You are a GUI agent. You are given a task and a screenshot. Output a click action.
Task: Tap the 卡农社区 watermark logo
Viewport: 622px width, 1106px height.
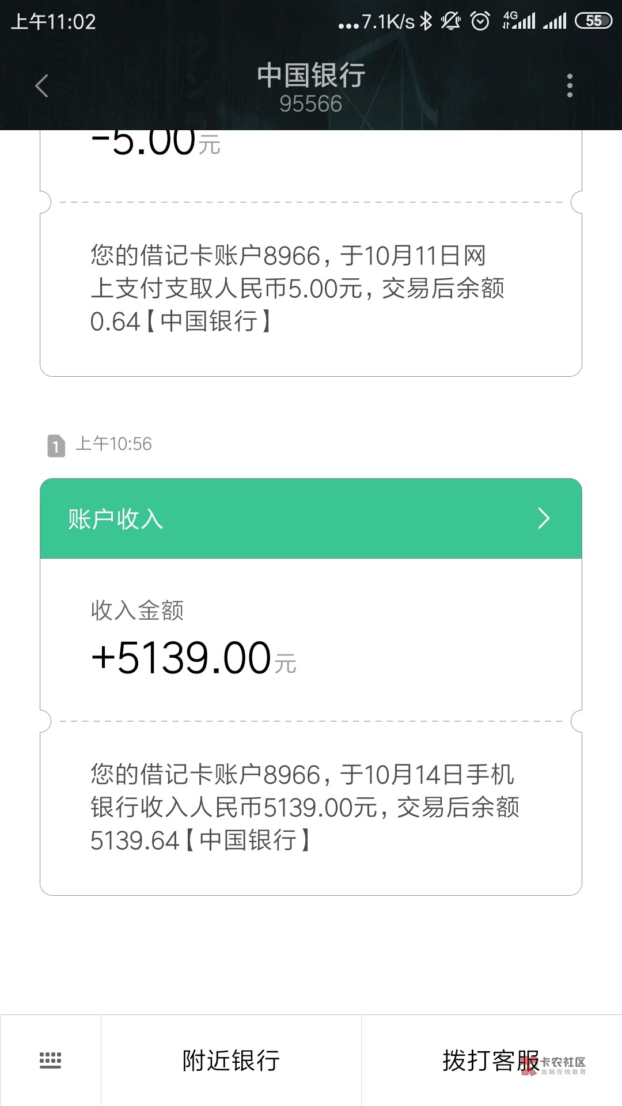coord(555,1065)
